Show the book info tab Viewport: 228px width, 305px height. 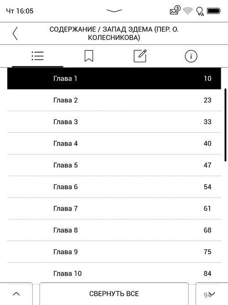[191, 56]
